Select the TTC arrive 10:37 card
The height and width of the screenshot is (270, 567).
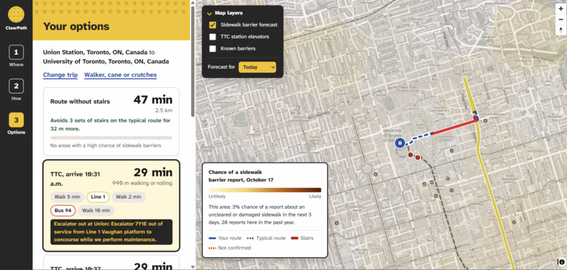point(111,262)
